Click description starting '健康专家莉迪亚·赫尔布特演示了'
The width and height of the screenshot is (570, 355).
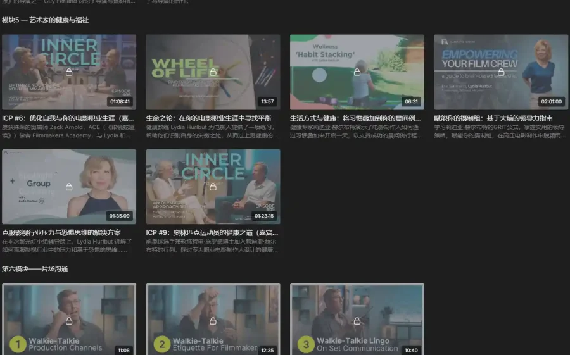pos(356,131)
